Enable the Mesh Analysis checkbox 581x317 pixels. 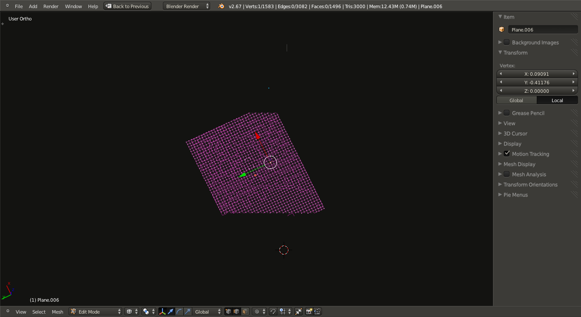point(507,174)
